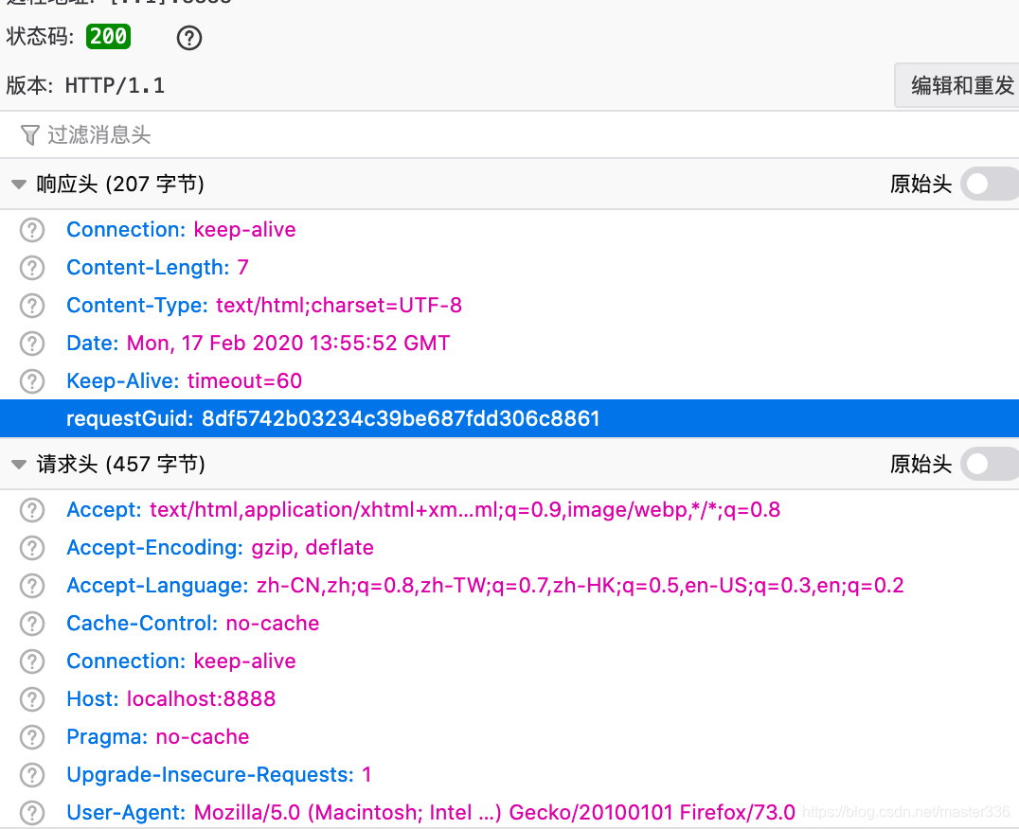The height and width of the screenshot is (829, 1019).
Task: Collapse the 请求头 (457 字节) section
Action: [19, 464]
